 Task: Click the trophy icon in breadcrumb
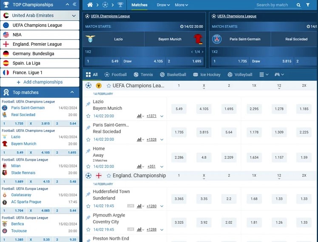coord(120,5)
